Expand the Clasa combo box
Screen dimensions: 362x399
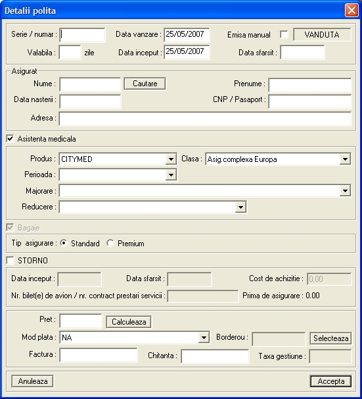pyautogui.click(x=345, y=159)
